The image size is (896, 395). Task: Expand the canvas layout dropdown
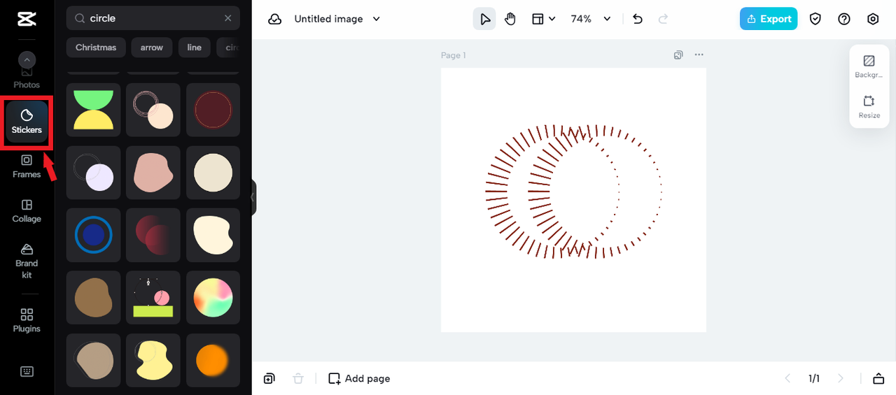pos(543,19)
